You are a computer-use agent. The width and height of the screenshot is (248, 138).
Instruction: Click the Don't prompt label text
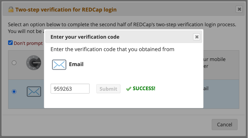28,43
